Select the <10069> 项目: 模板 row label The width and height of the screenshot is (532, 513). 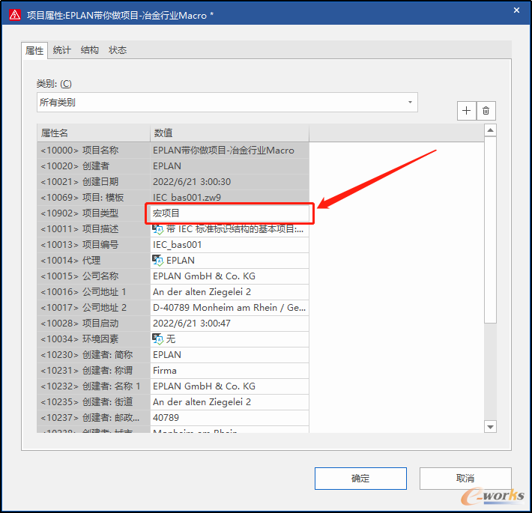coord(94,198)
